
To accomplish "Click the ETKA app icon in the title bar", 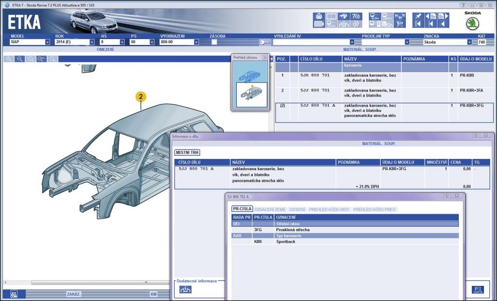I will tap(7, 5).
